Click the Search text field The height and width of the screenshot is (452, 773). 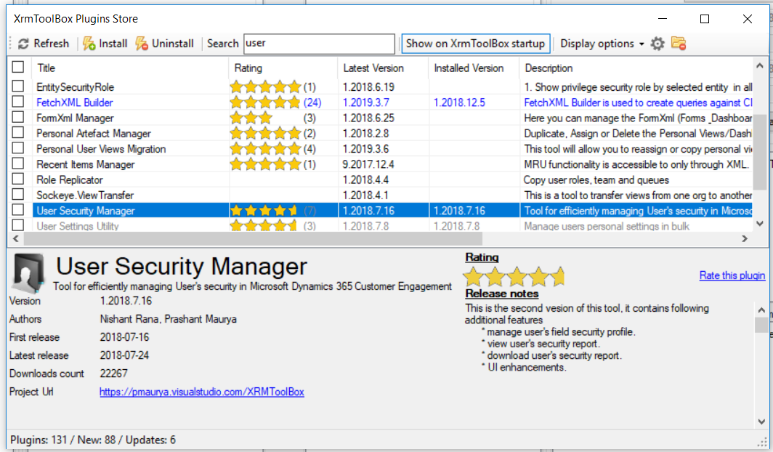[x=319, y=44]
